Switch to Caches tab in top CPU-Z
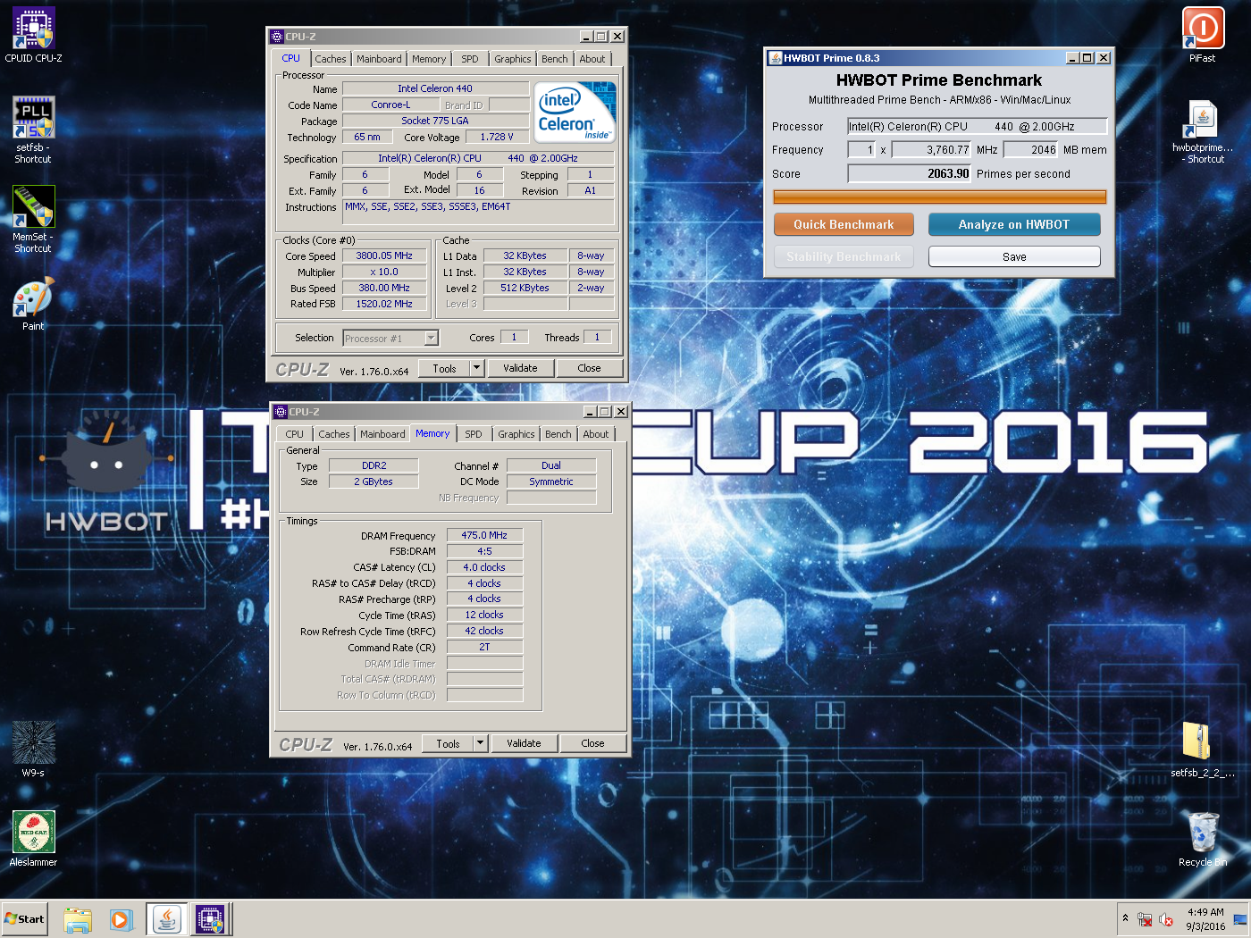Viewport: 1251px width, 938px height. (330, 59)
